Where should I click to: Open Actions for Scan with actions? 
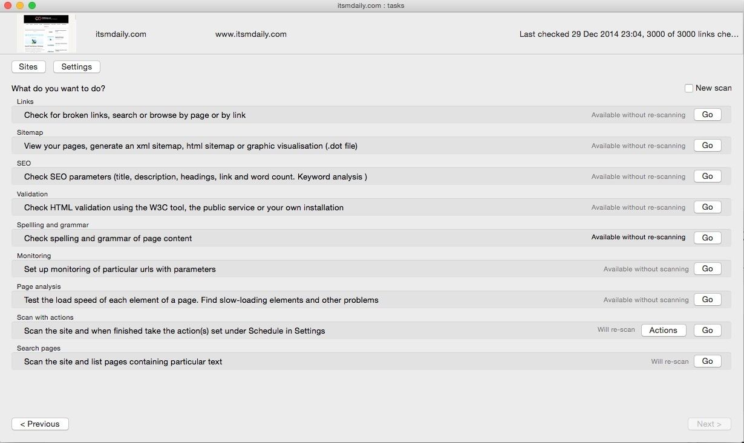click(x=664, y=331)
